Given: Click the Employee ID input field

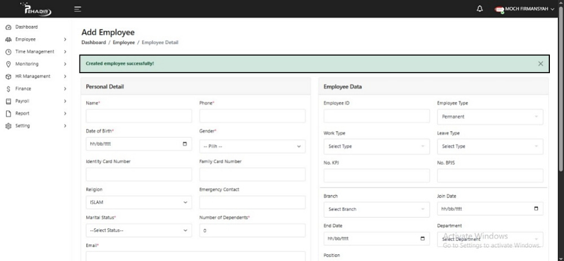Looking at the screenshot, I should point(377,116).
